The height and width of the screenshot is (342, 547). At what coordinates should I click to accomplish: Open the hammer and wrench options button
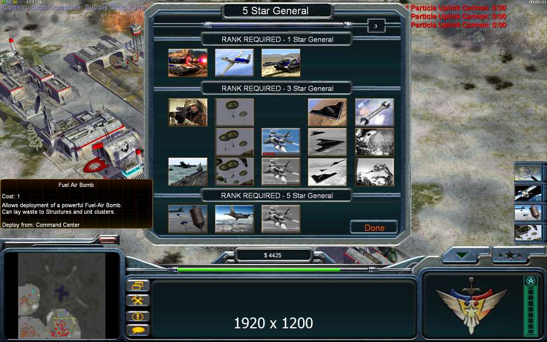(x=137, y=300)
